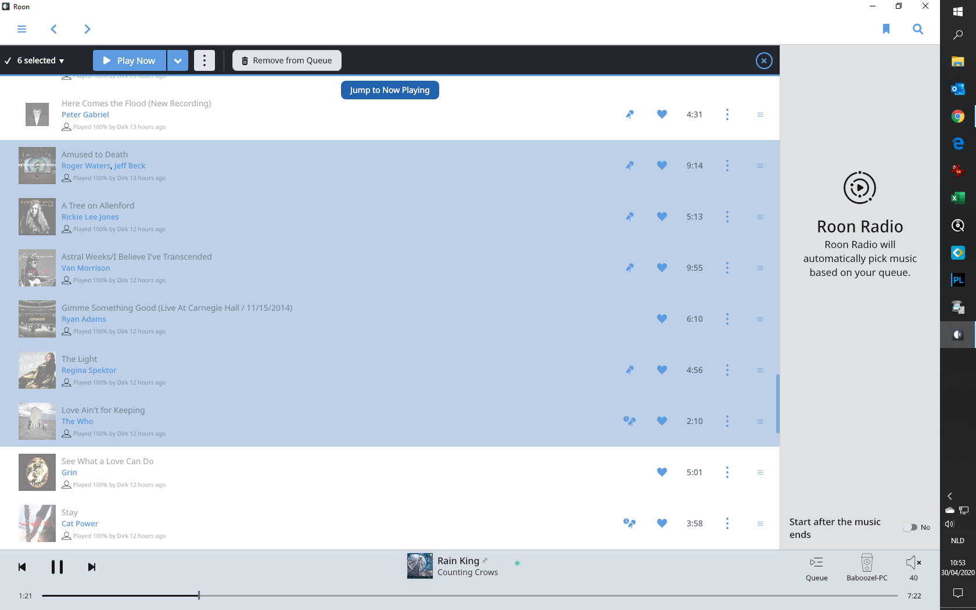The image size is (976, 610).
Task: Open the selection more-options menu
Action: coord(204,60)
